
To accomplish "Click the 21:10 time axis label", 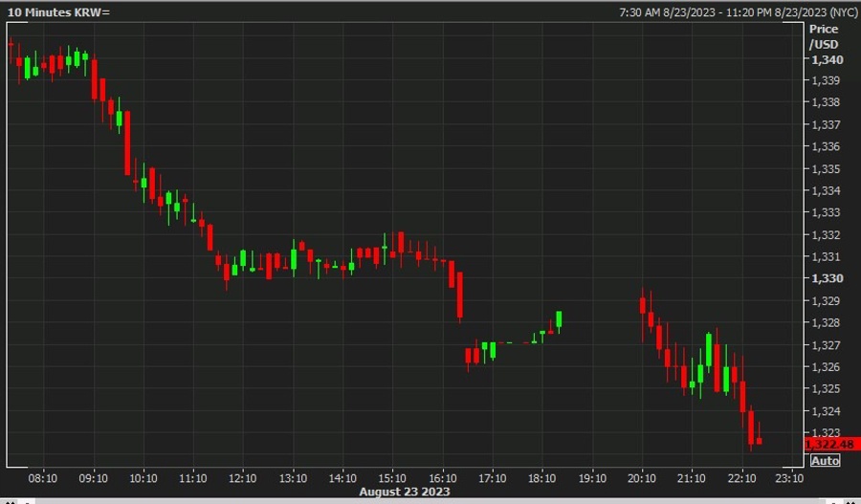I will pos(692,478).
